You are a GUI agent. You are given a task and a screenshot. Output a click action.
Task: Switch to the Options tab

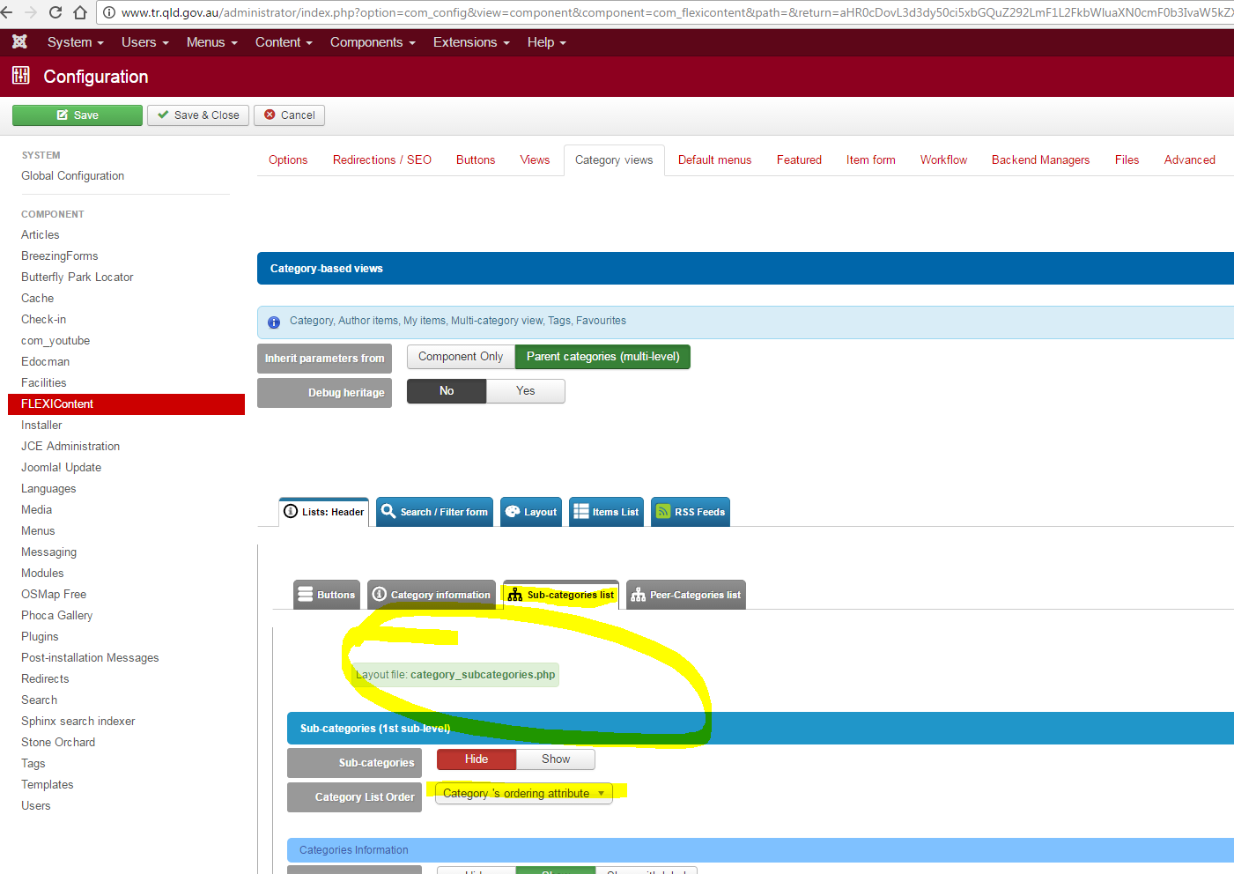coord(288,159)
